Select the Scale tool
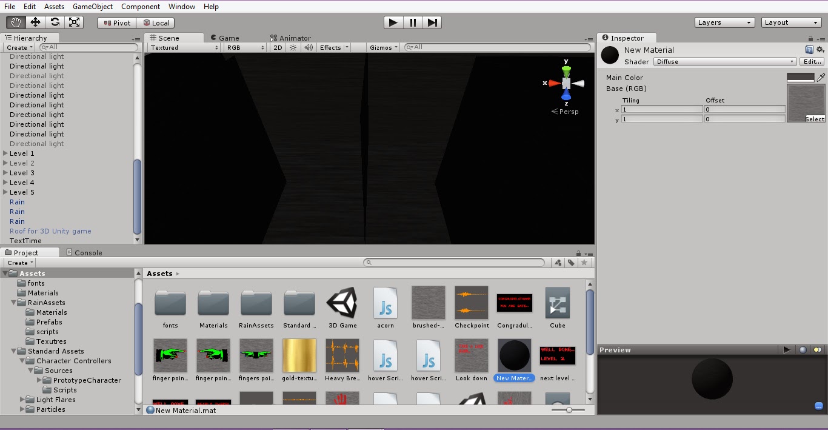The width and height of the screenshot is (828, 430). point(74,22)
